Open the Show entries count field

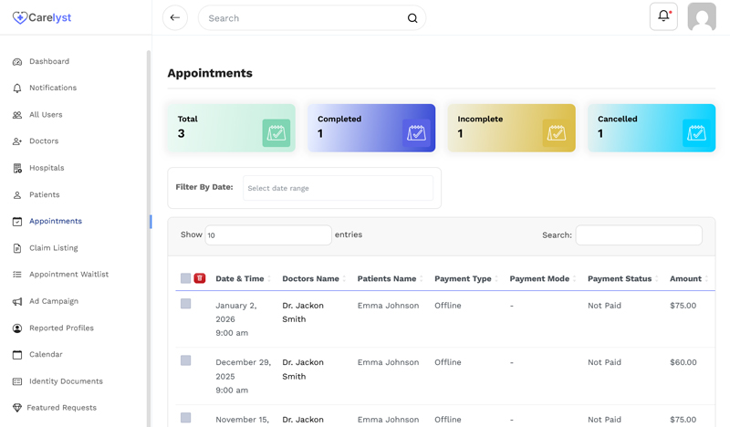[268, 235]
